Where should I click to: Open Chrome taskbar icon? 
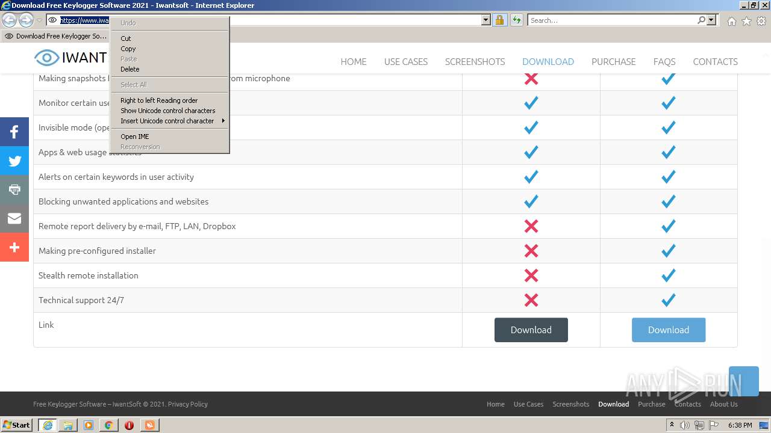pos(108,425)
